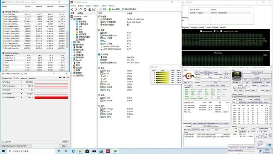Toggle Motherboard checkbox in stability test graph
This screenshot has width=273, height=154.
coord(201,31)
